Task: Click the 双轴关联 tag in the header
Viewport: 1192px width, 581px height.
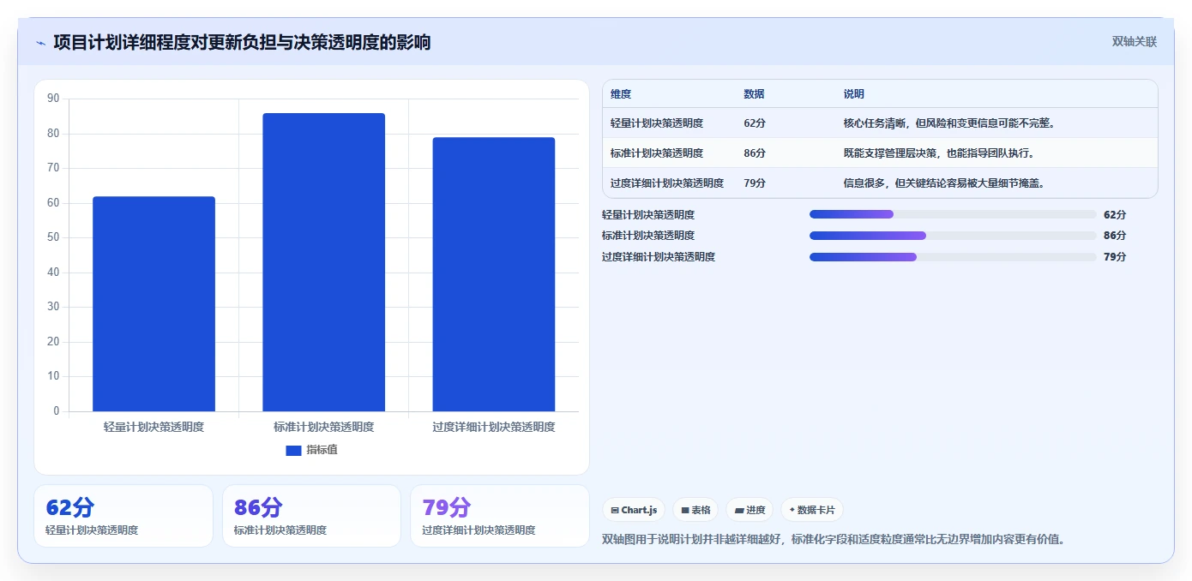Action: click(x=1135, y=42)
